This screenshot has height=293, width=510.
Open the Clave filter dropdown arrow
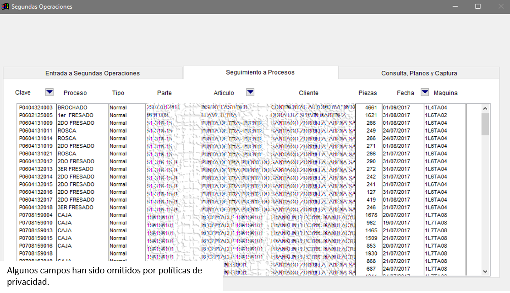(x=49, y=92)
